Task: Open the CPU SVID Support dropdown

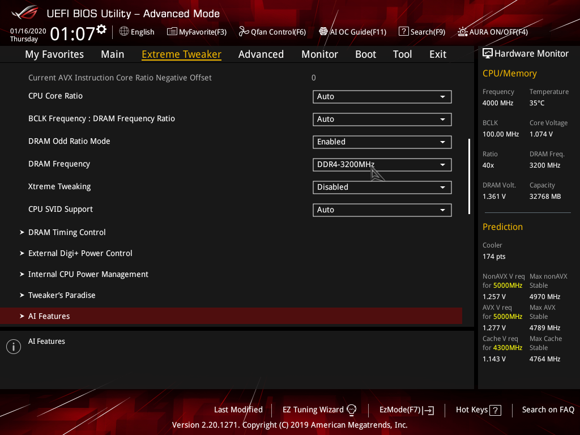Action: pyautogui.click(x=382, y=210)
